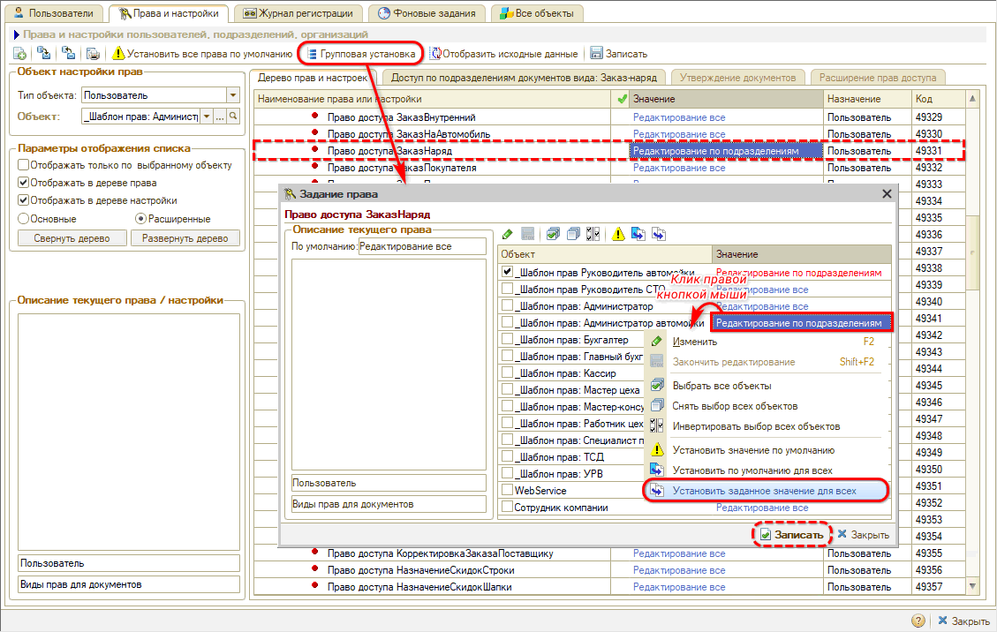
Task: Click select-all-objects icon in dialog toolbar
Action: [553, 234]
